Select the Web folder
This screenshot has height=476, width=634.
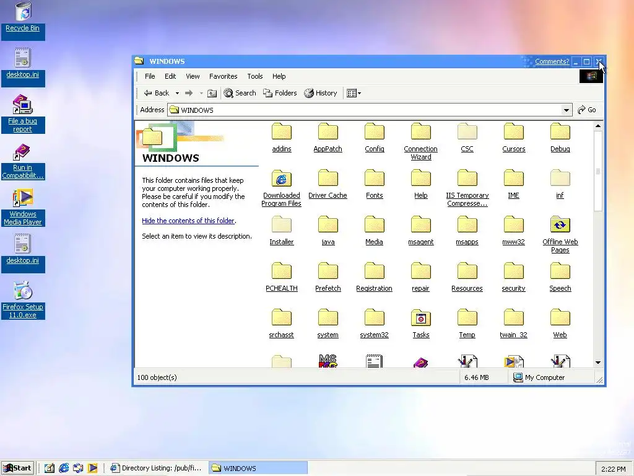click(x=560, y=324)
